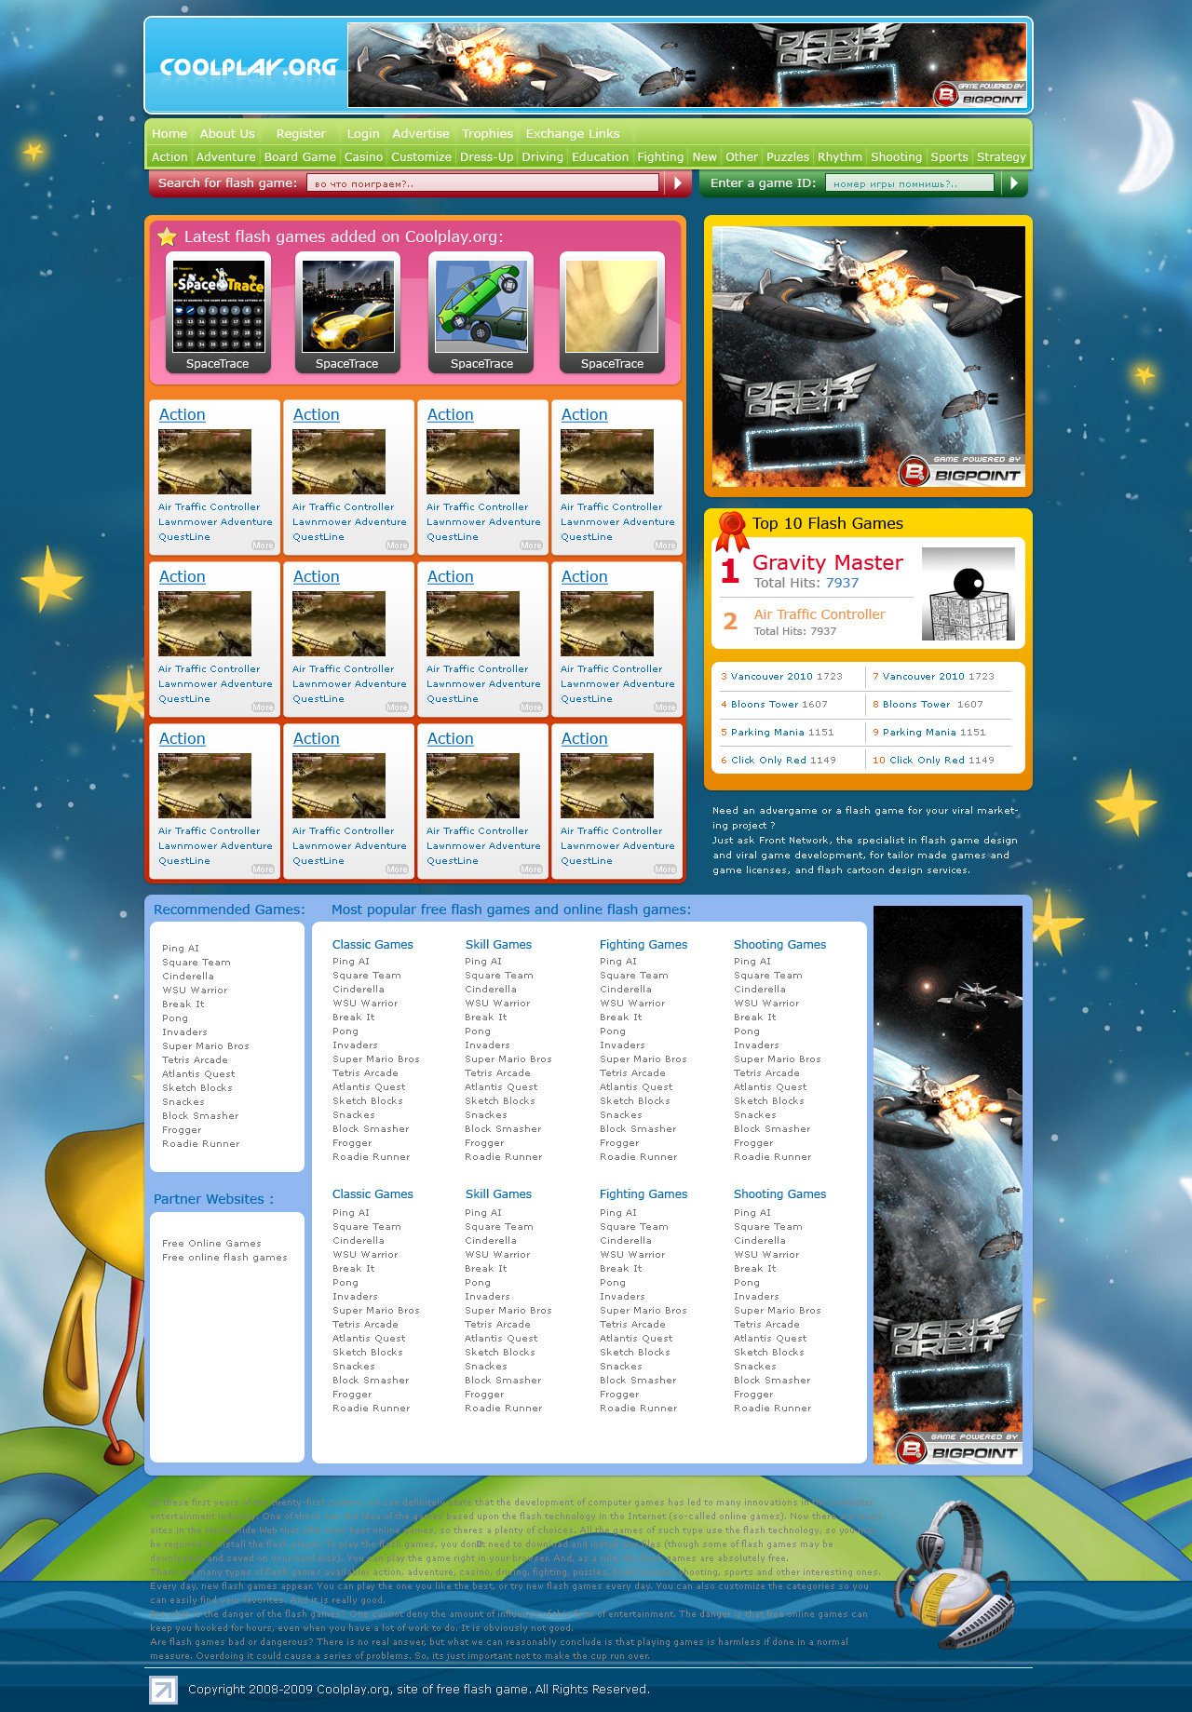Screen dimensions: 1192x1712
Task: Select the Casino category
Action: click(x=363, y=157)
